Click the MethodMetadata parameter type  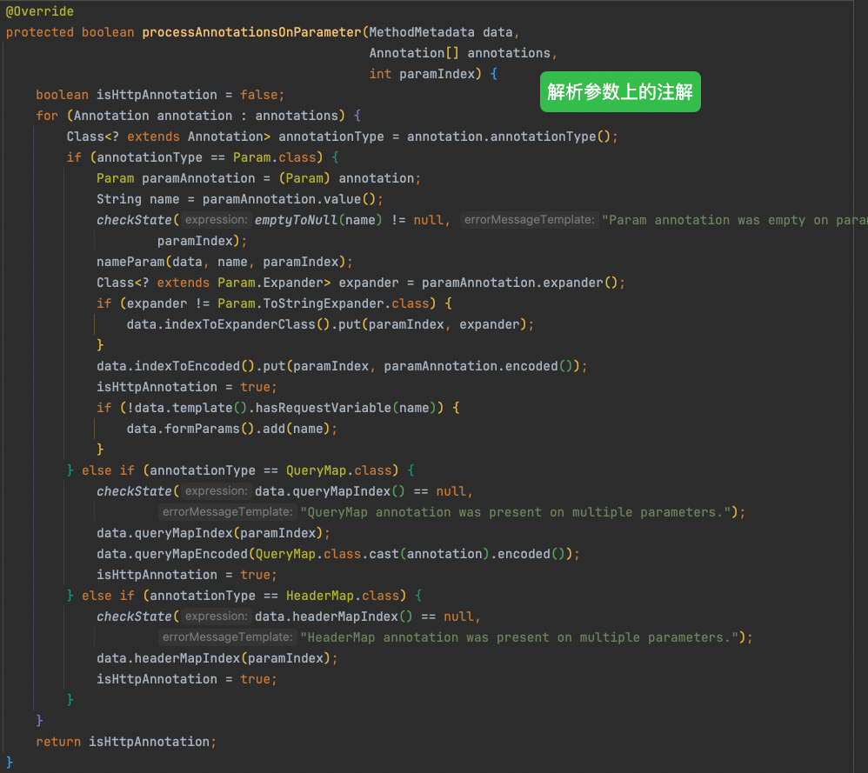(x=422, y=32)
